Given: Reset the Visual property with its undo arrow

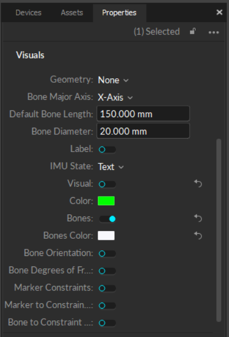Looking at the screenshot, I should click(198, 184).
